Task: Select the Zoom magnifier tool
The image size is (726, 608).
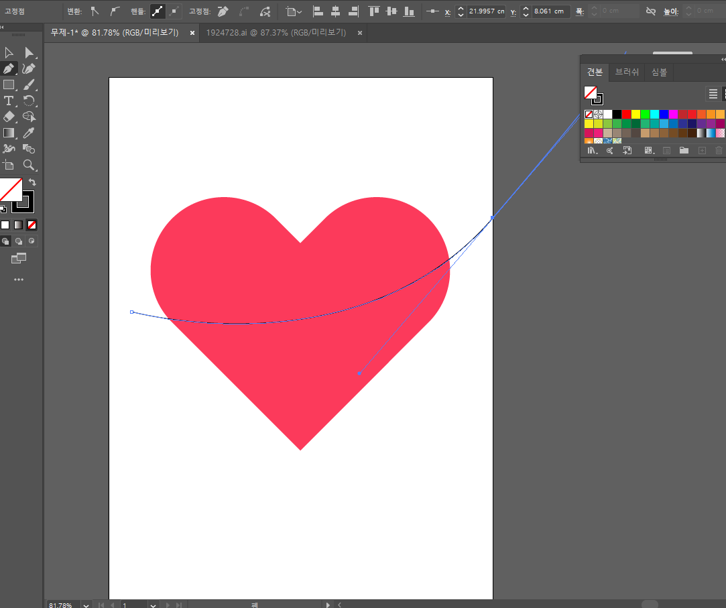Action: point(29,165)
